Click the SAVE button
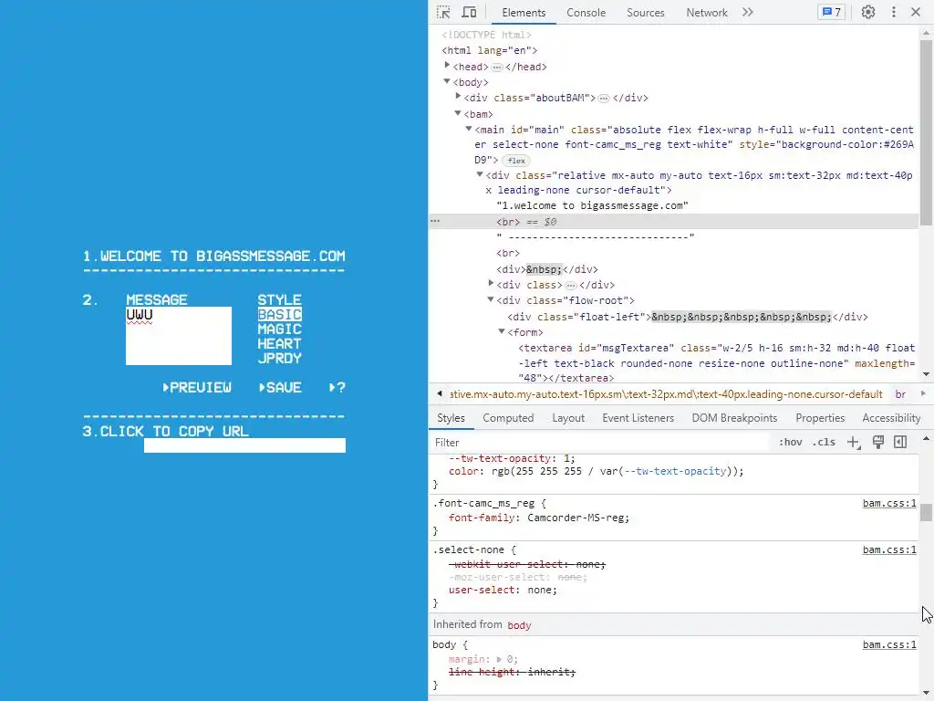This screenshot has height=701, width=934. [x=281, y=387]
